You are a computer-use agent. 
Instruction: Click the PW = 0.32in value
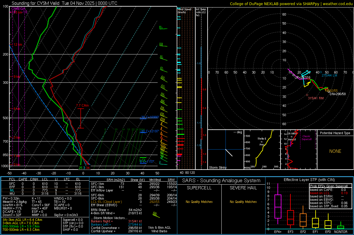pyautogui.click(x=11, y=198)
